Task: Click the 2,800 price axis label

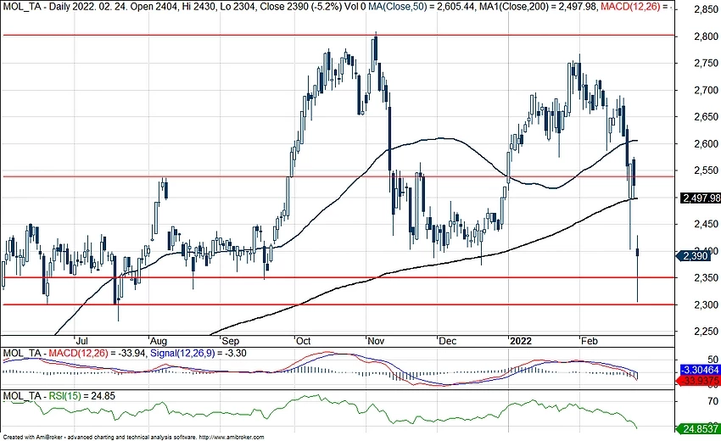Action: click(x=706, y=36)
